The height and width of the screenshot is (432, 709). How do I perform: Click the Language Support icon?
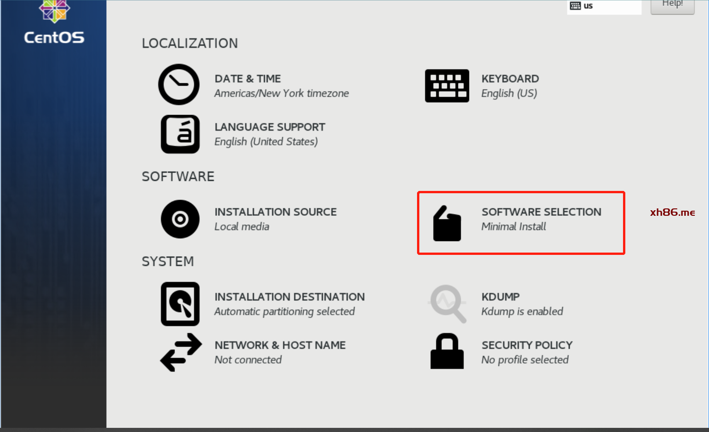point(180,134)
